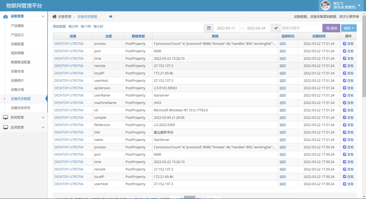Click the start date field 2022-03-17
The width and height of the screenshot is (366, 199).
pos(227,28)
